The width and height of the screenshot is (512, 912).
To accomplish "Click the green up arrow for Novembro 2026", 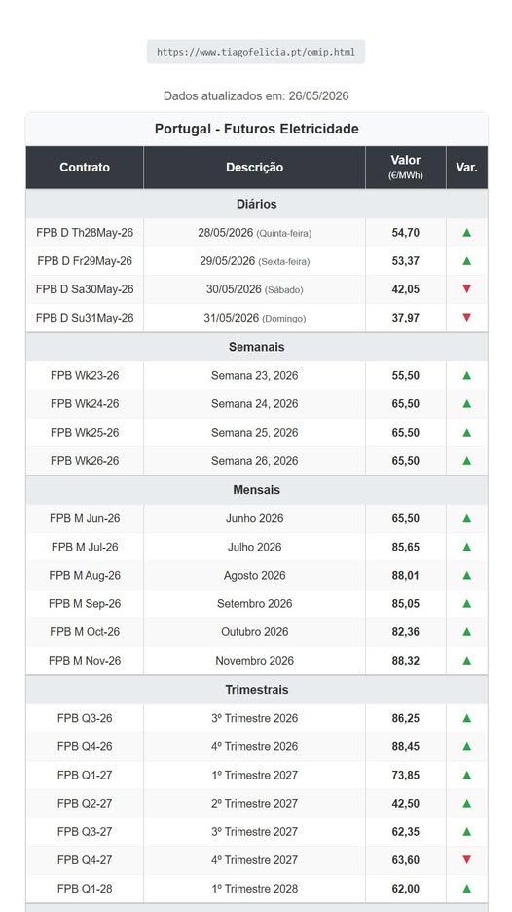I will click(466, 661).
